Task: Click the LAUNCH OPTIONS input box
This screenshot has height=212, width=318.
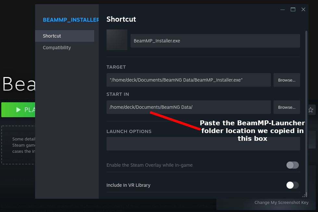Action: click(x=203, y=144)
